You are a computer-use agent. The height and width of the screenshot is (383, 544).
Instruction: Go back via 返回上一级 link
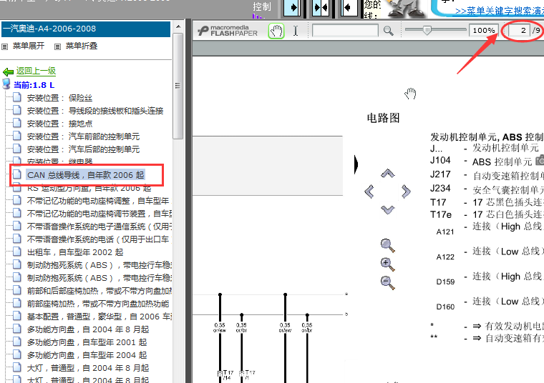pos(36,71)
